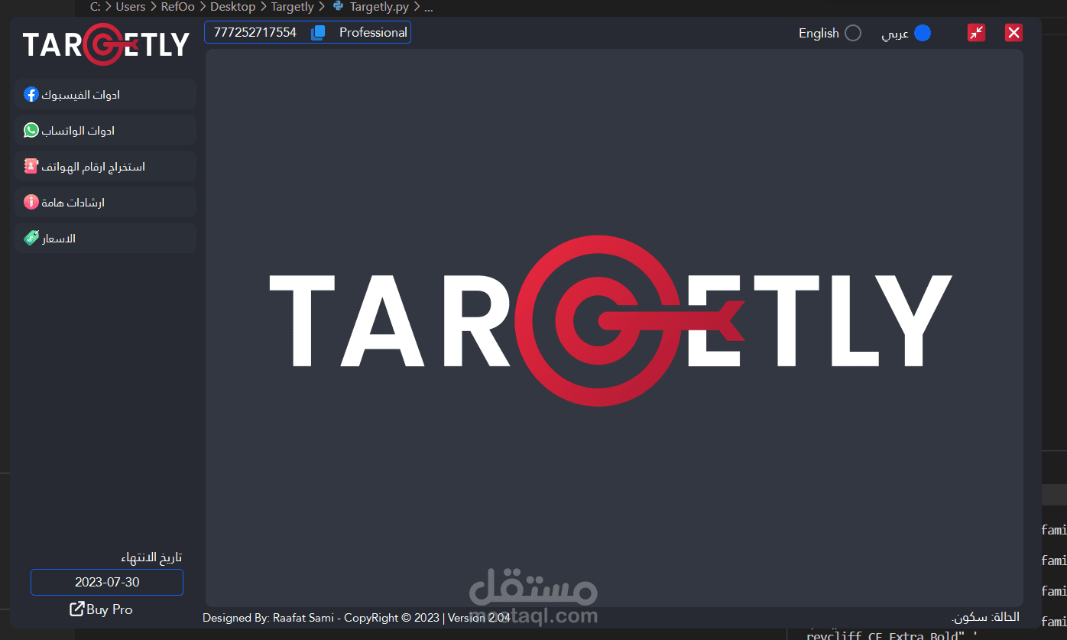The width and height of the screenshot is (1067, 640).
Task: Click the Buy Pro external link icon
Action: tap(77, 609)
